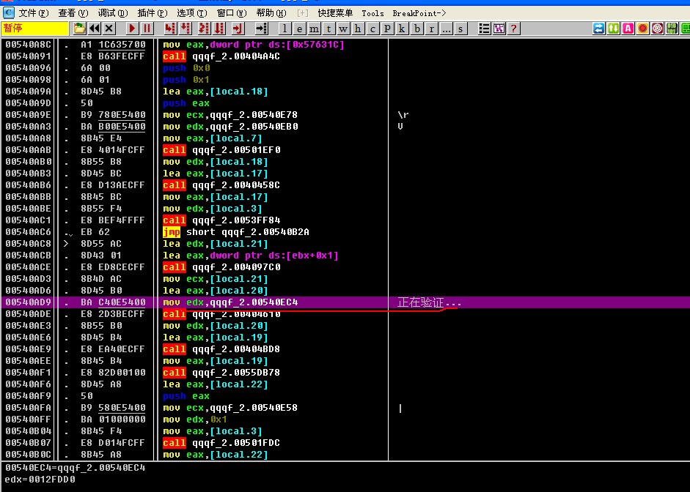
Task: Select call qqqf_2.0055DB78 instruction
Action: [x=221, y=373]
